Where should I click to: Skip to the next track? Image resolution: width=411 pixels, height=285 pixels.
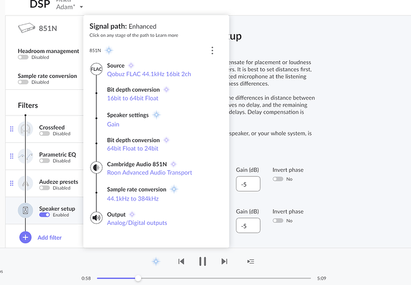pos(224,261)
